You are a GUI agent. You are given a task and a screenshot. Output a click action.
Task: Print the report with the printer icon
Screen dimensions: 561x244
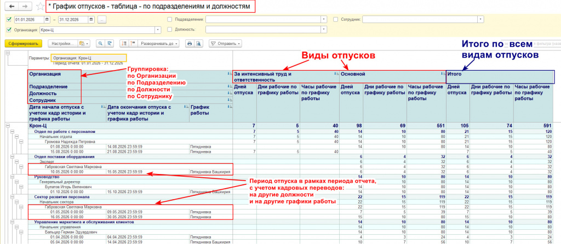pyautogui.click(x=190, y=44)
